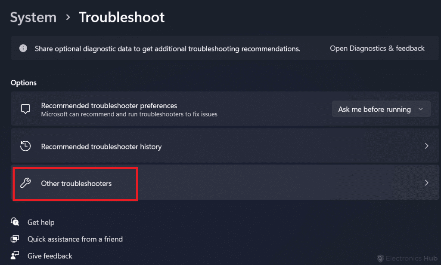Click the history clock icon
This screenshot has width=441, height=265.
[x=26, y=146]
